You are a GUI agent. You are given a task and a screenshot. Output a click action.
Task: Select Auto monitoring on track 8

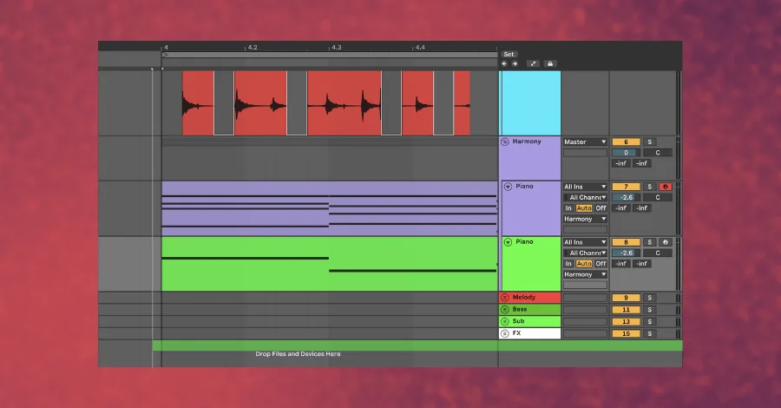tap(584, 264)
